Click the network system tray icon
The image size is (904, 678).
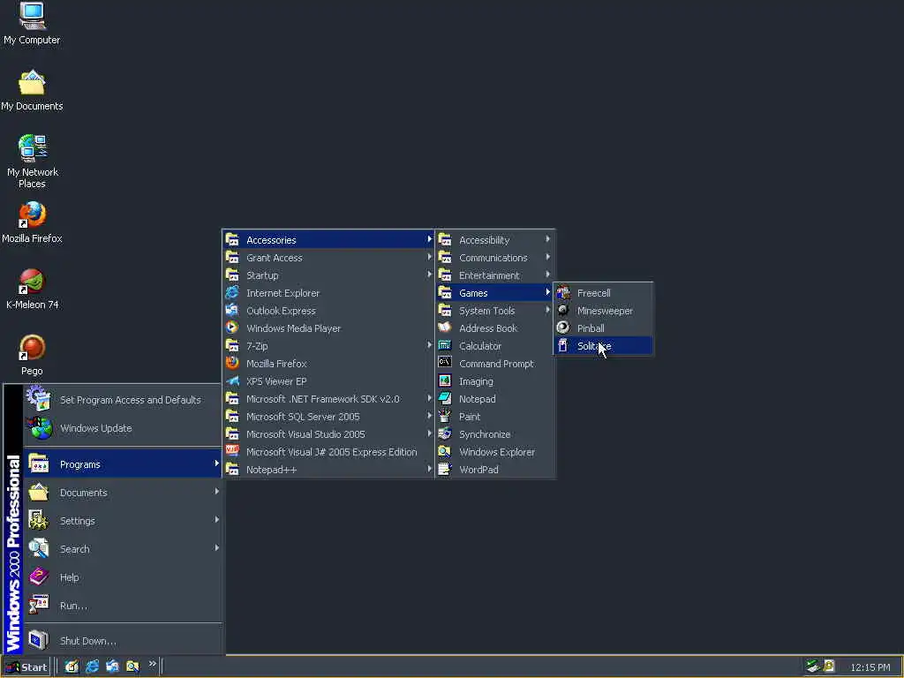pos(813,666)
